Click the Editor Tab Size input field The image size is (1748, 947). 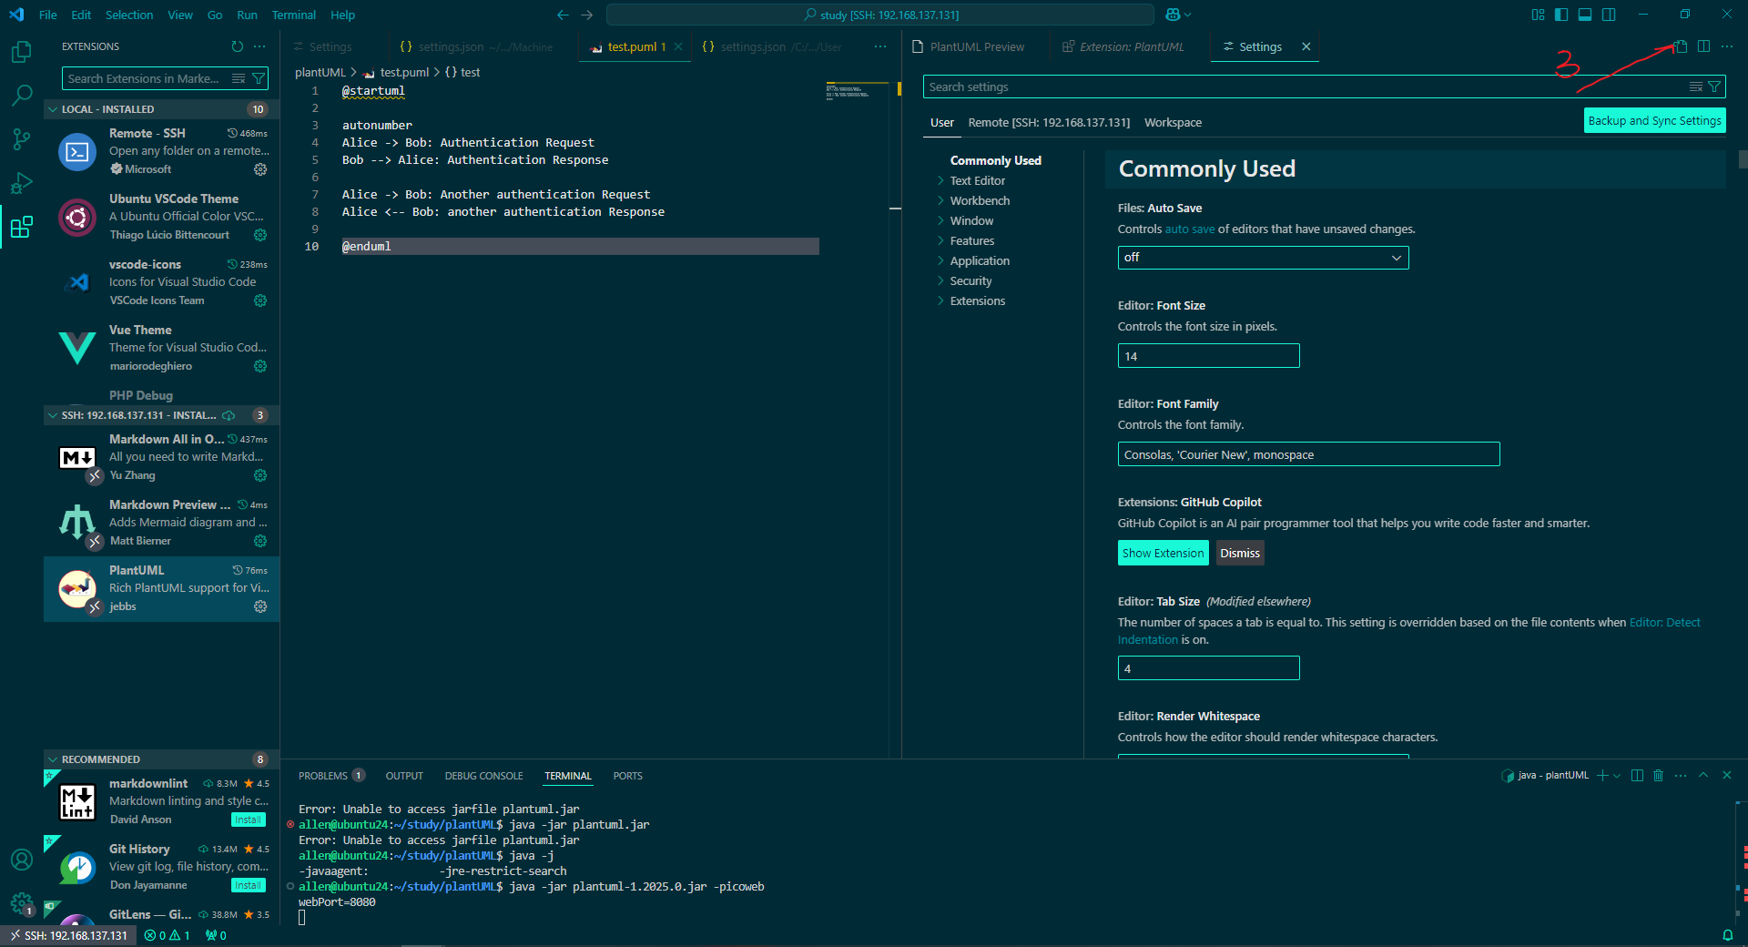click(1208, 667)
